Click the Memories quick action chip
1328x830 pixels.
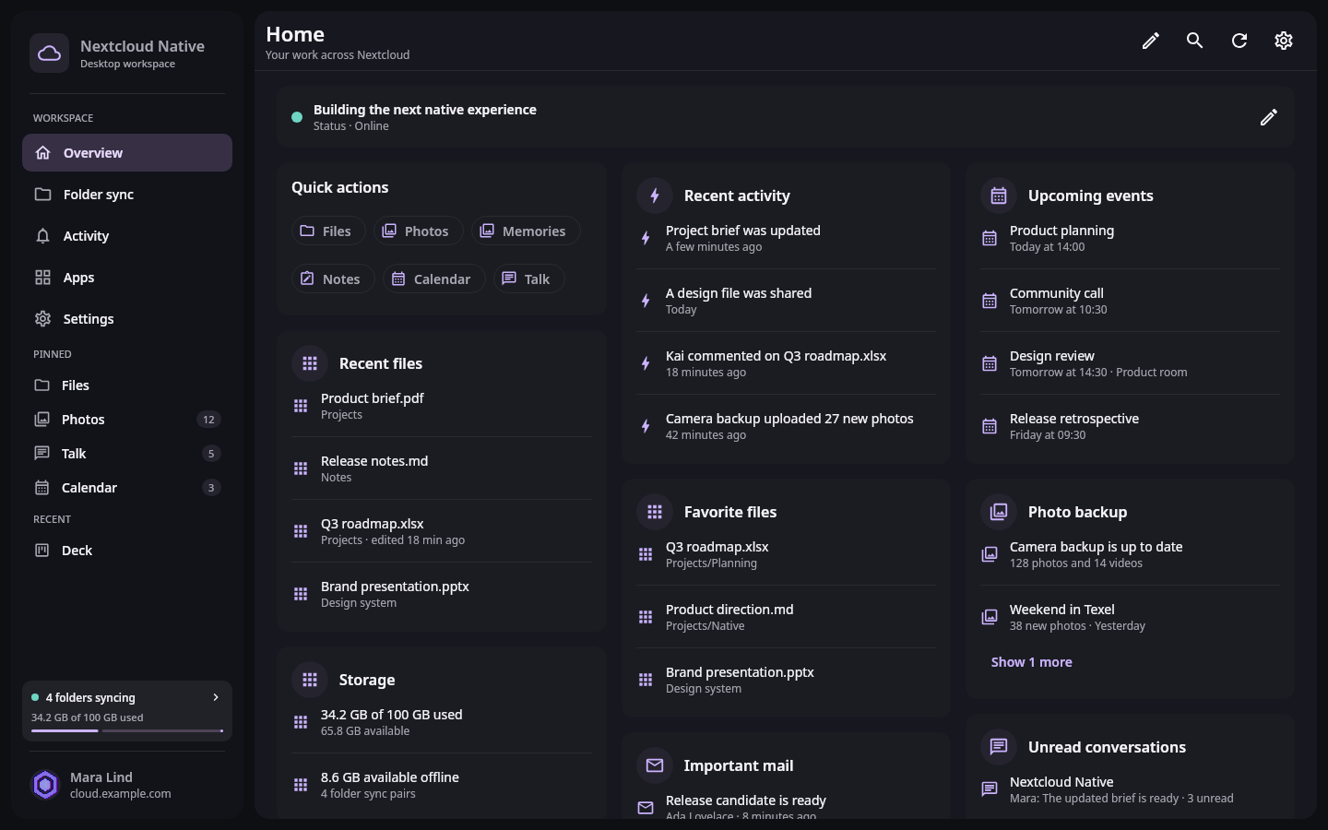coord(525,231)
